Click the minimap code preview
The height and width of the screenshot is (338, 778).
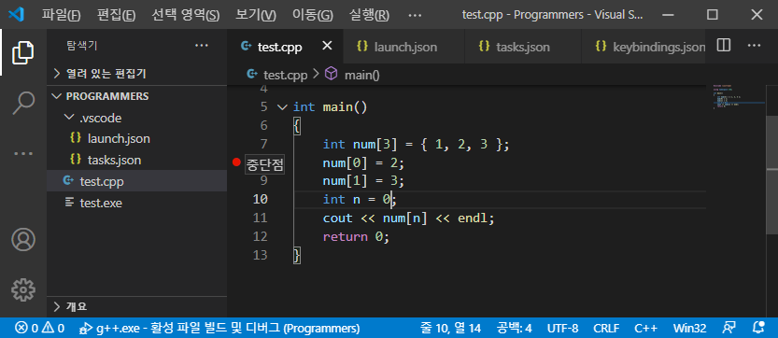coord(739,96)
